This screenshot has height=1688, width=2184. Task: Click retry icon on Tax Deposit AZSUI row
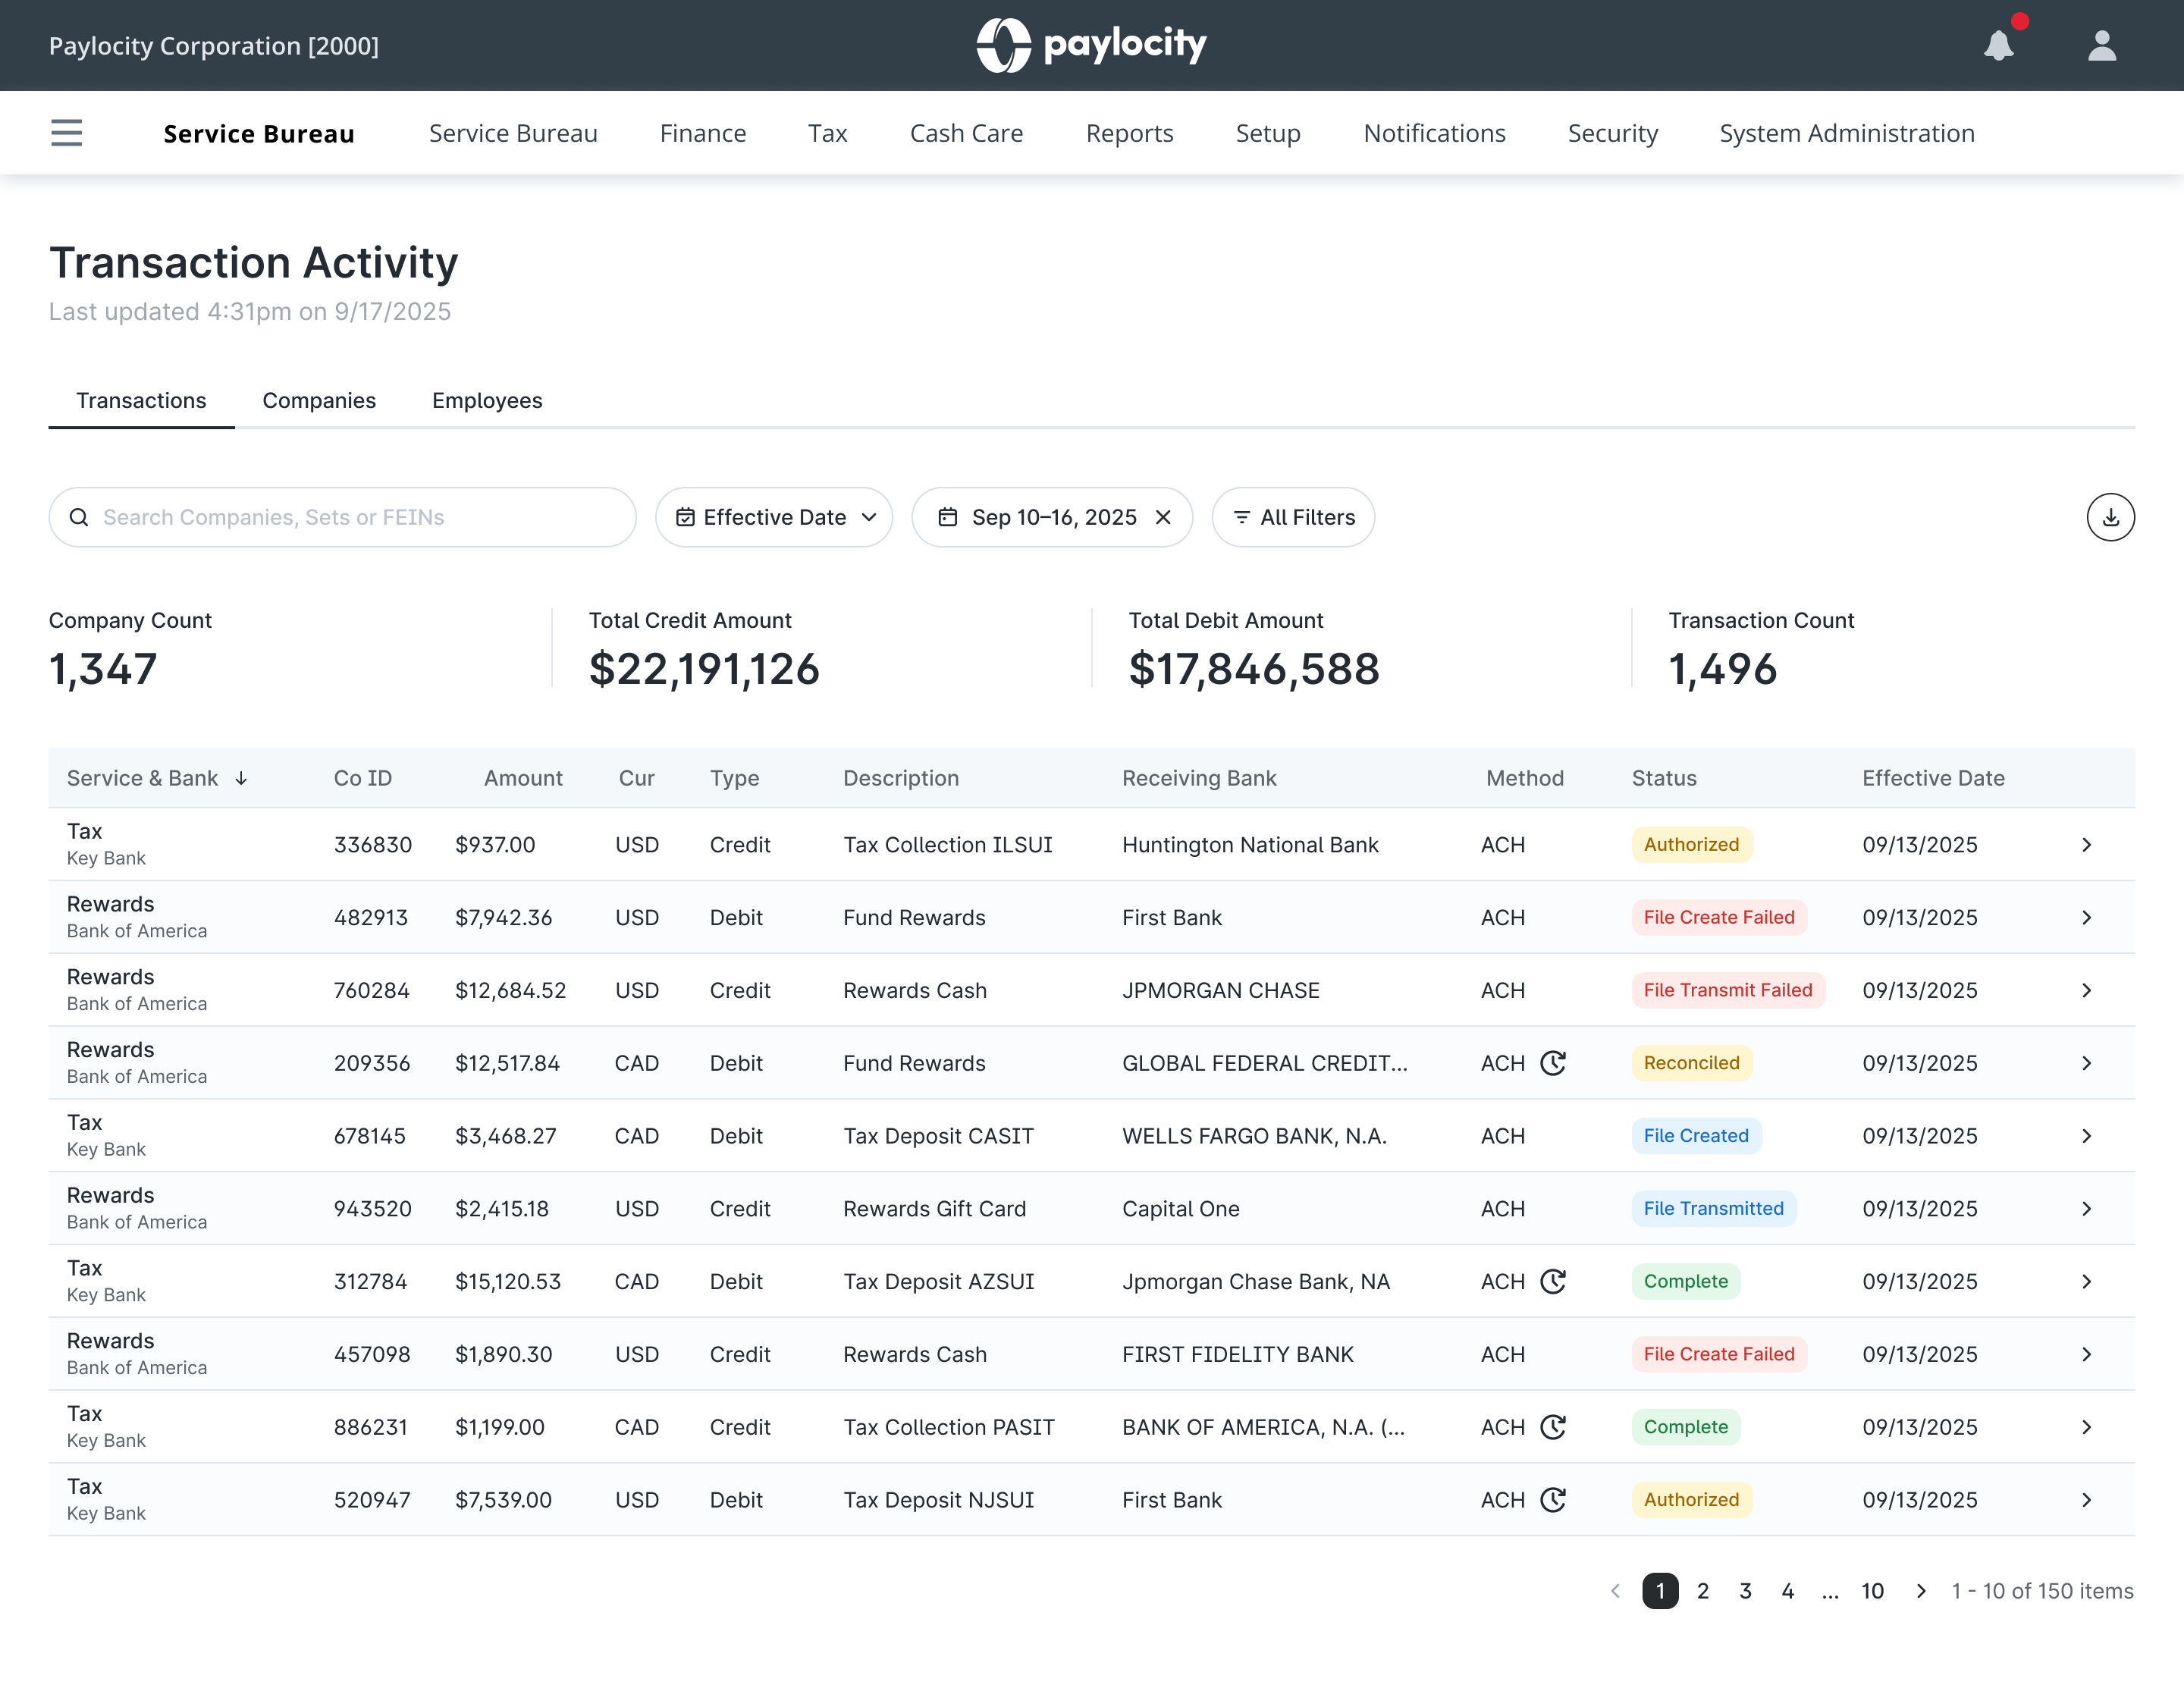pos(1552,1281)
